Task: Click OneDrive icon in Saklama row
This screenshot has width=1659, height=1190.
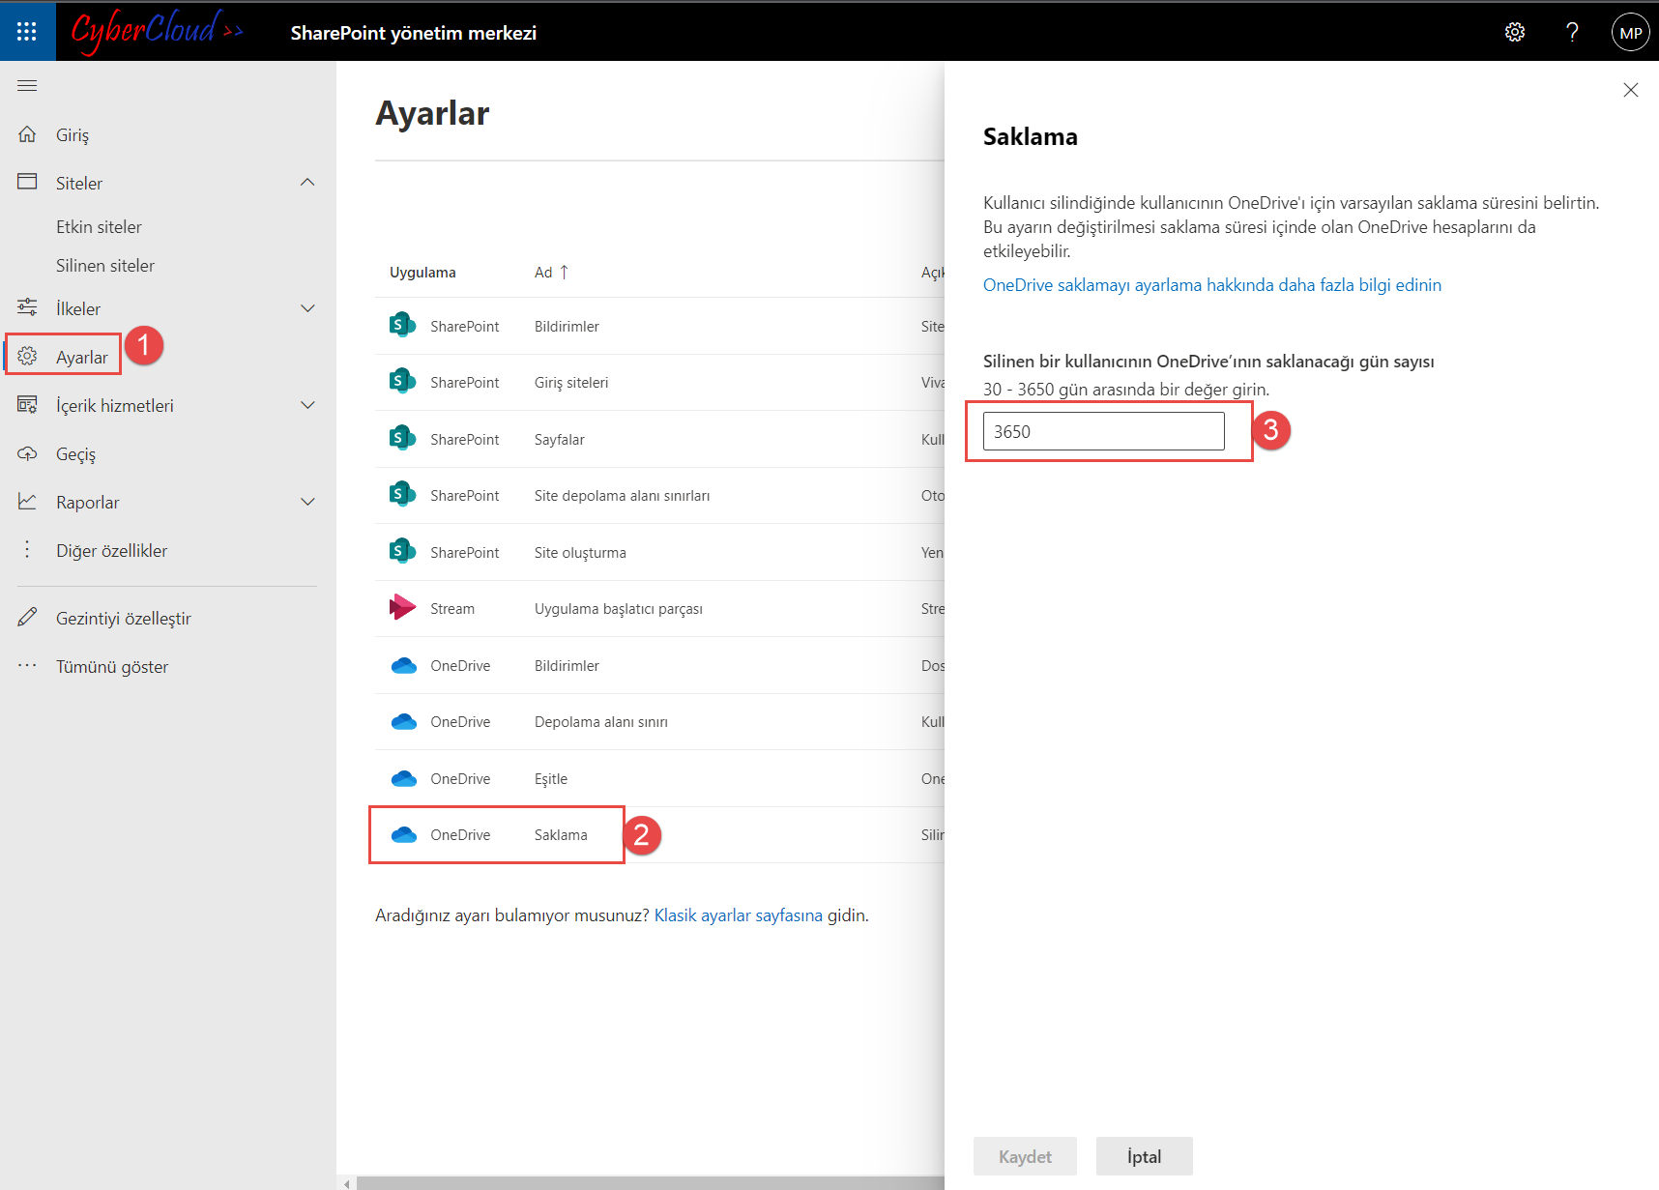Action: point(403,834)
